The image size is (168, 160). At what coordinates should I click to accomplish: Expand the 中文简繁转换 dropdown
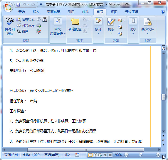tap(65, 34)
